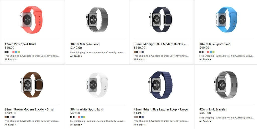Choose the black swatch under Pink Sport Band
The image size is (257, 129).
tap(6, 52)
